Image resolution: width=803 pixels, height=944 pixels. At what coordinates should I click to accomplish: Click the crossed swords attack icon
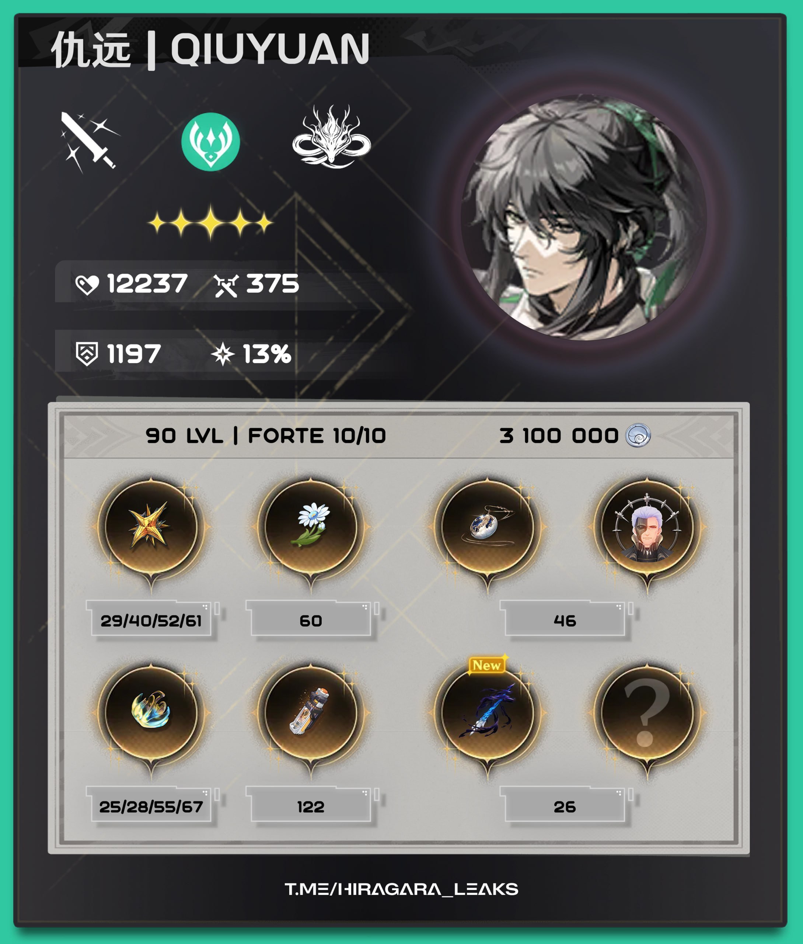[x=226, y=285]
